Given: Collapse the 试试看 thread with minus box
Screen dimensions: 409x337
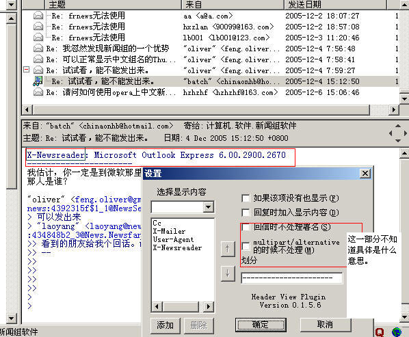Looking at the screenshot, I should coord(27,70).
